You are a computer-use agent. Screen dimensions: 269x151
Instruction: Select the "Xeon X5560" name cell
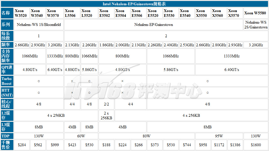[219, 13]
